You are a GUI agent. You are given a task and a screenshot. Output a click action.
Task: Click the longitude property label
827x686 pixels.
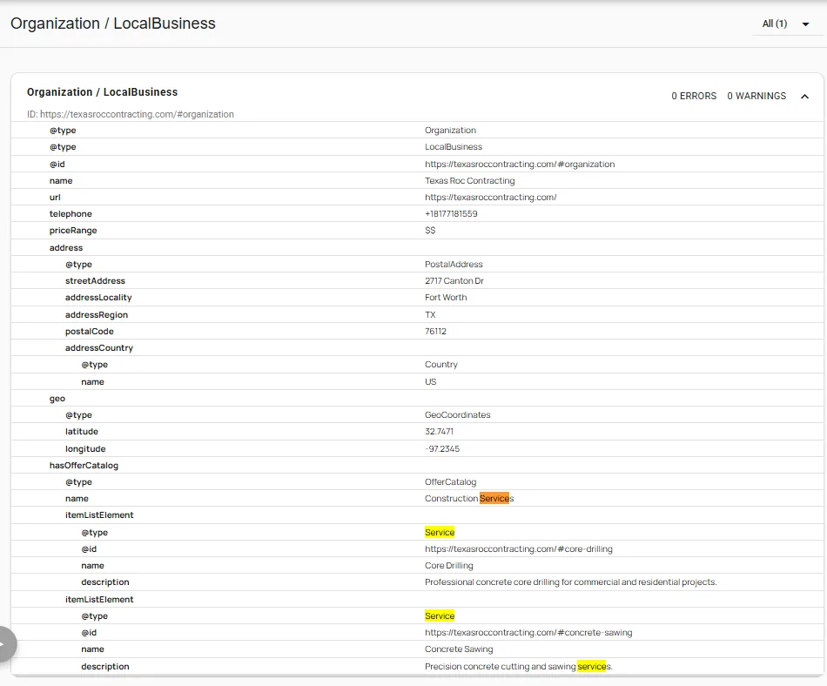(x=85, y=448)
